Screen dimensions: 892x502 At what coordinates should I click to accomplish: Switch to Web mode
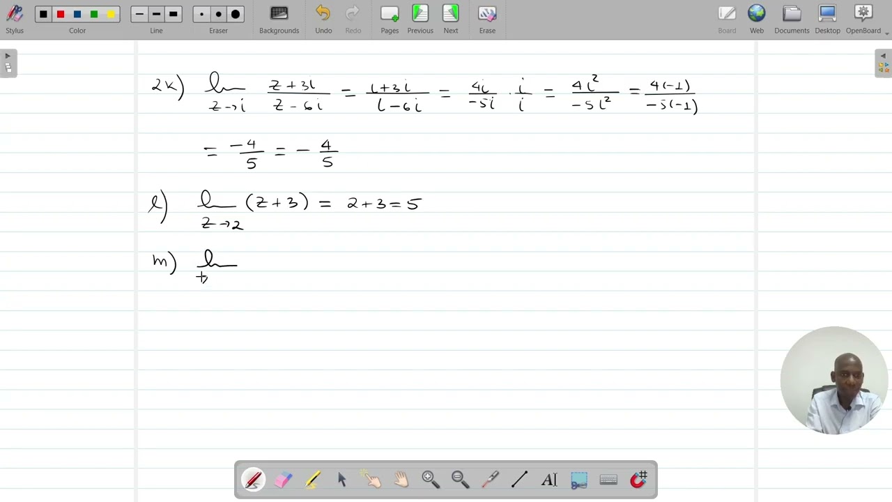coord(757,19)
